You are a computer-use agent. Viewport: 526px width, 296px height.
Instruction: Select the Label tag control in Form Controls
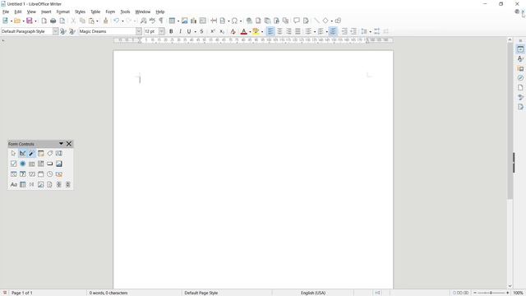point(49,154)
